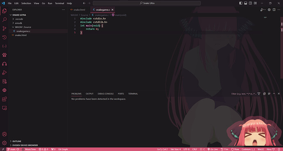This screenshot has height=151, width=283.
Task: Toggle the bottom panel layout icon
Action: (x=245, y=3)
